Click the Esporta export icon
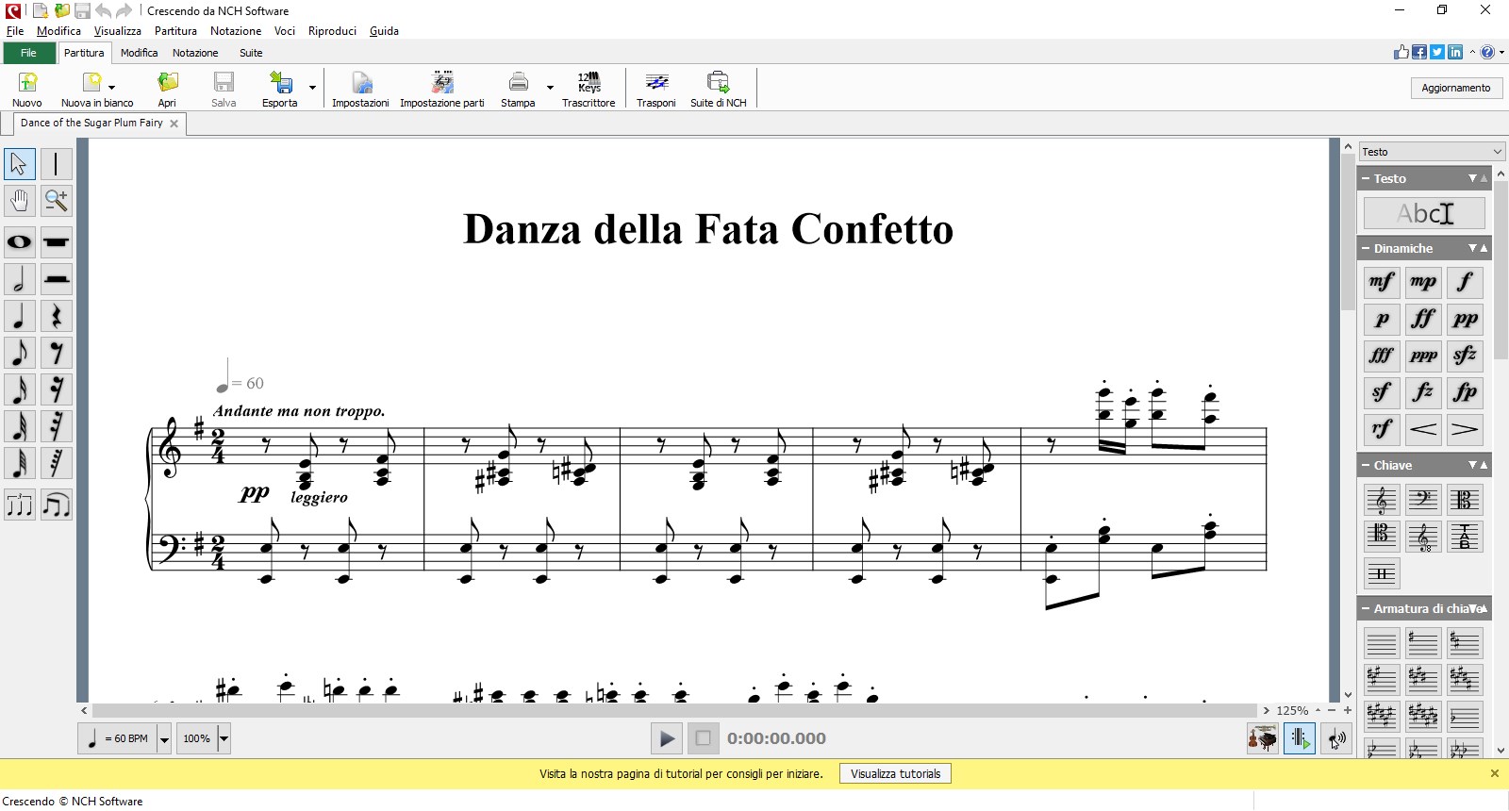 tap(280, 89)
